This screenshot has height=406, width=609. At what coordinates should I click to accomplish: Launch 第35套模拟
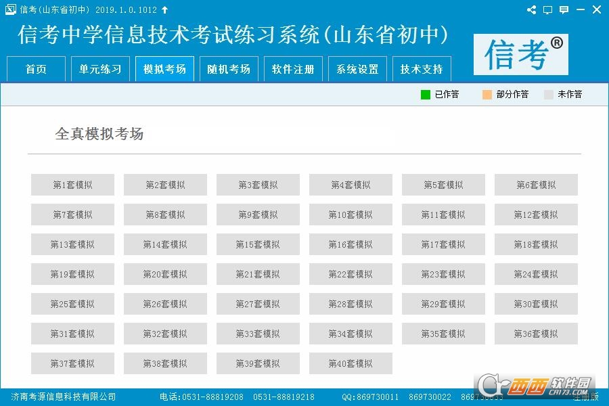click(443, 334)
